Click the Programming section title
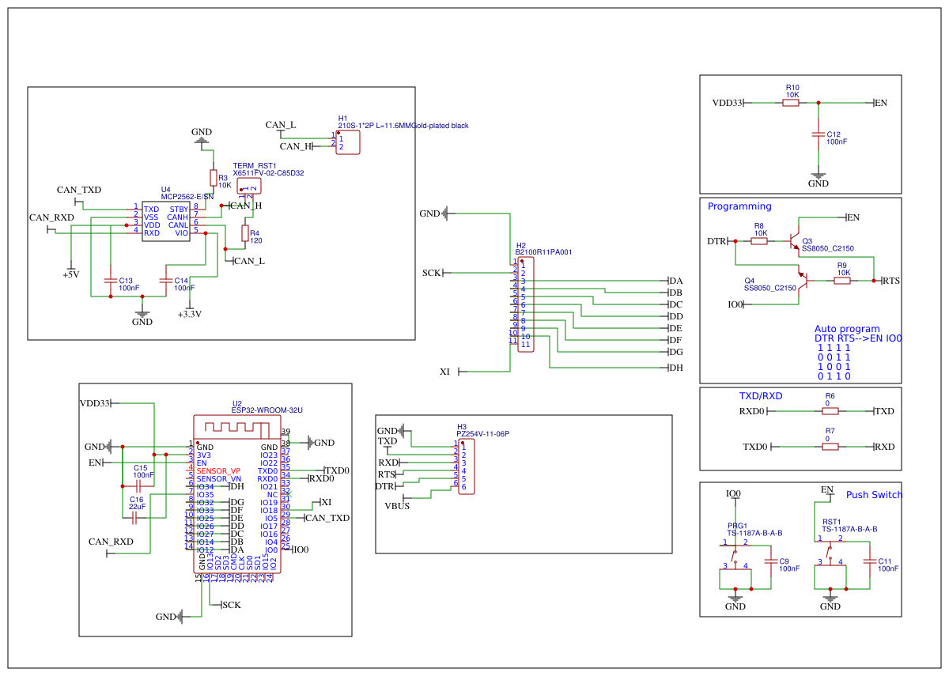 (739, 206)
